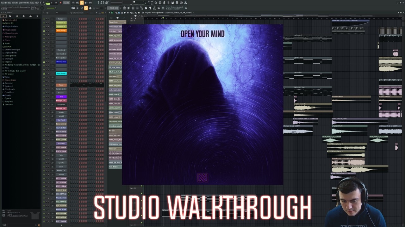Click the master volume knob beside HELP
Image resolution: width=405 pixels, height=227 pixels.
[x=42, y=3]
